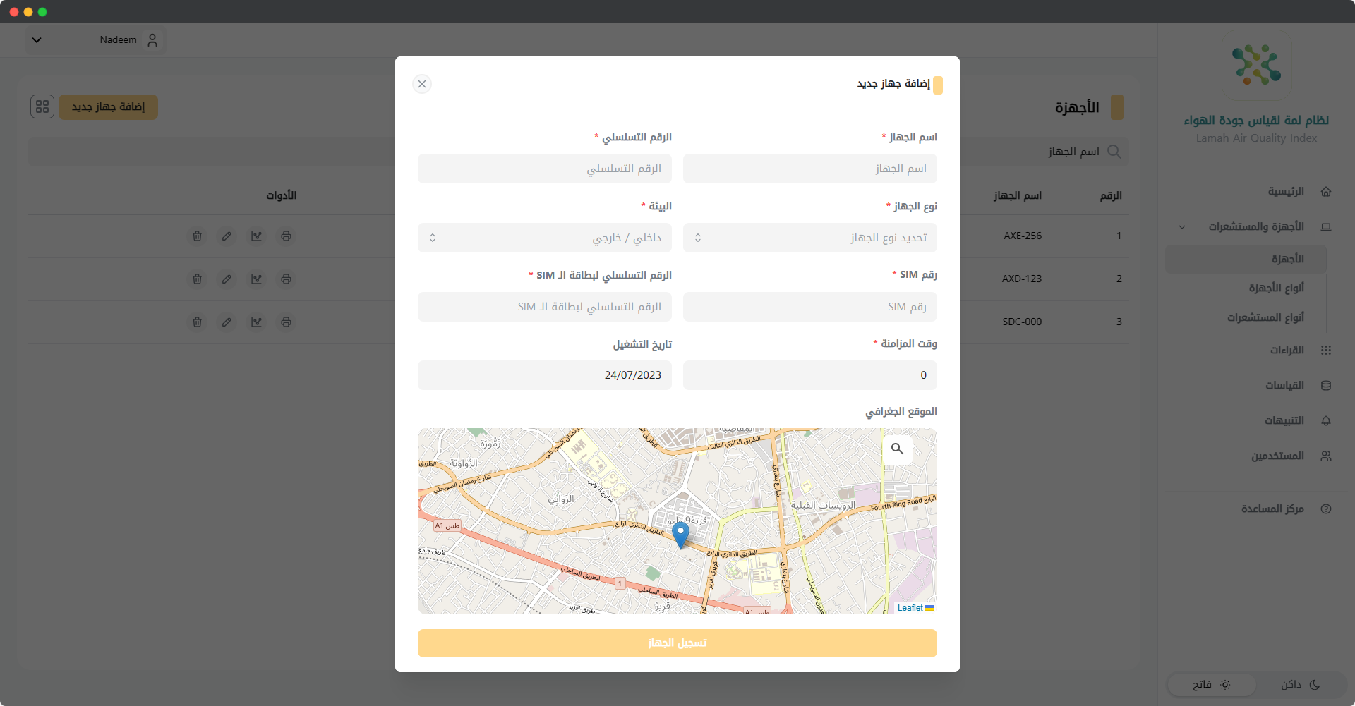1355x706 pixels.
Task: Click the operation date field 24/07/2023
Action: [x=545, y=375]
